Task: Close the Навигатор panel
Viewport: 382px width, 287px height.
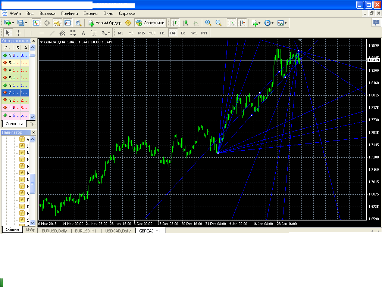Action: (34, 132)
